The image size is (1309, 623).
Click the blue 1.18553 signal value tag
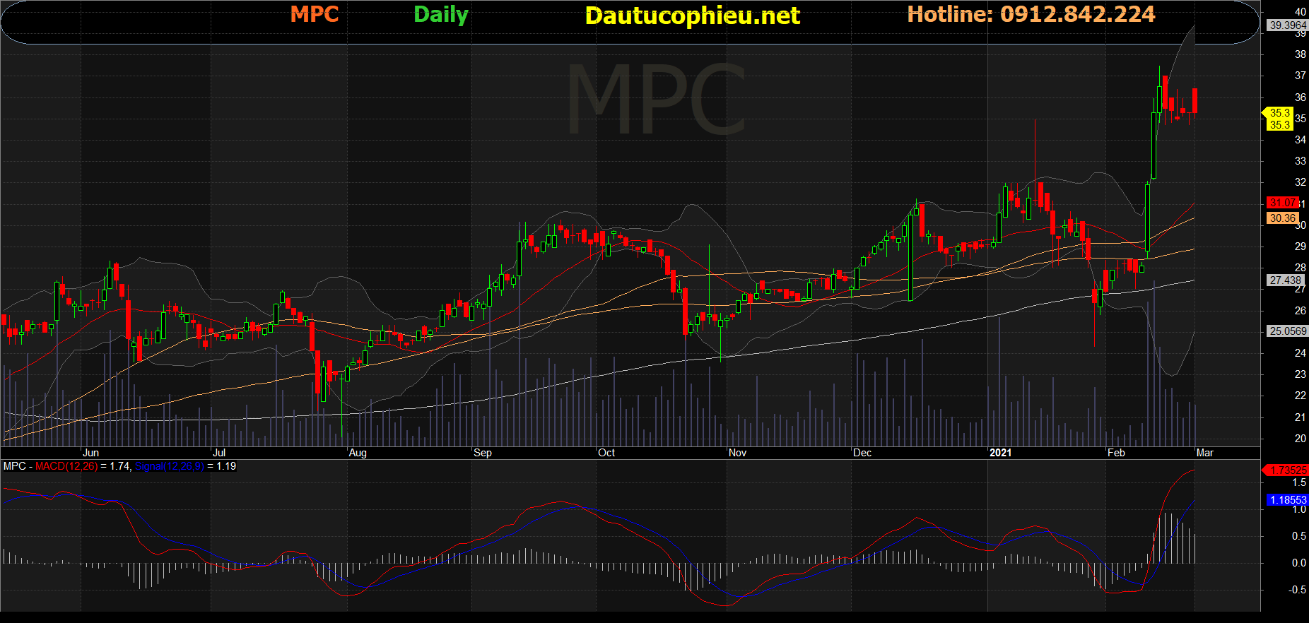tap(1288, 500)
